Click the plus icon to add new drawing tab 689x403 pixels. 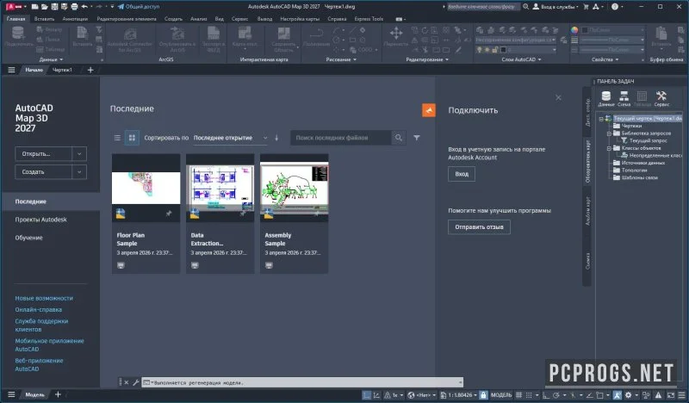[x=90, y=70]
